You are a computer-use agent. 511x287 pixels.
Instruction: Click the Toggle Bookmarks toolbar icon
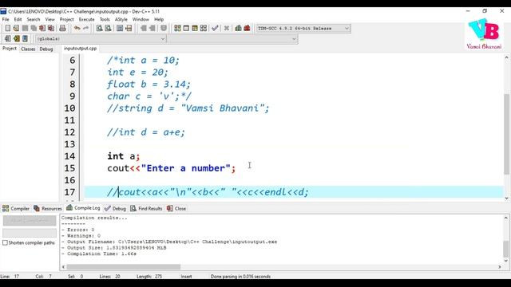[x=16, y=39]
